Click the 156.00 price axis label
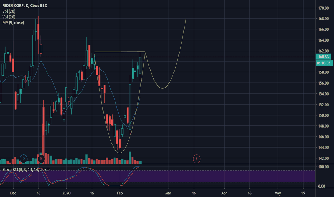 [x=323, y=83]
